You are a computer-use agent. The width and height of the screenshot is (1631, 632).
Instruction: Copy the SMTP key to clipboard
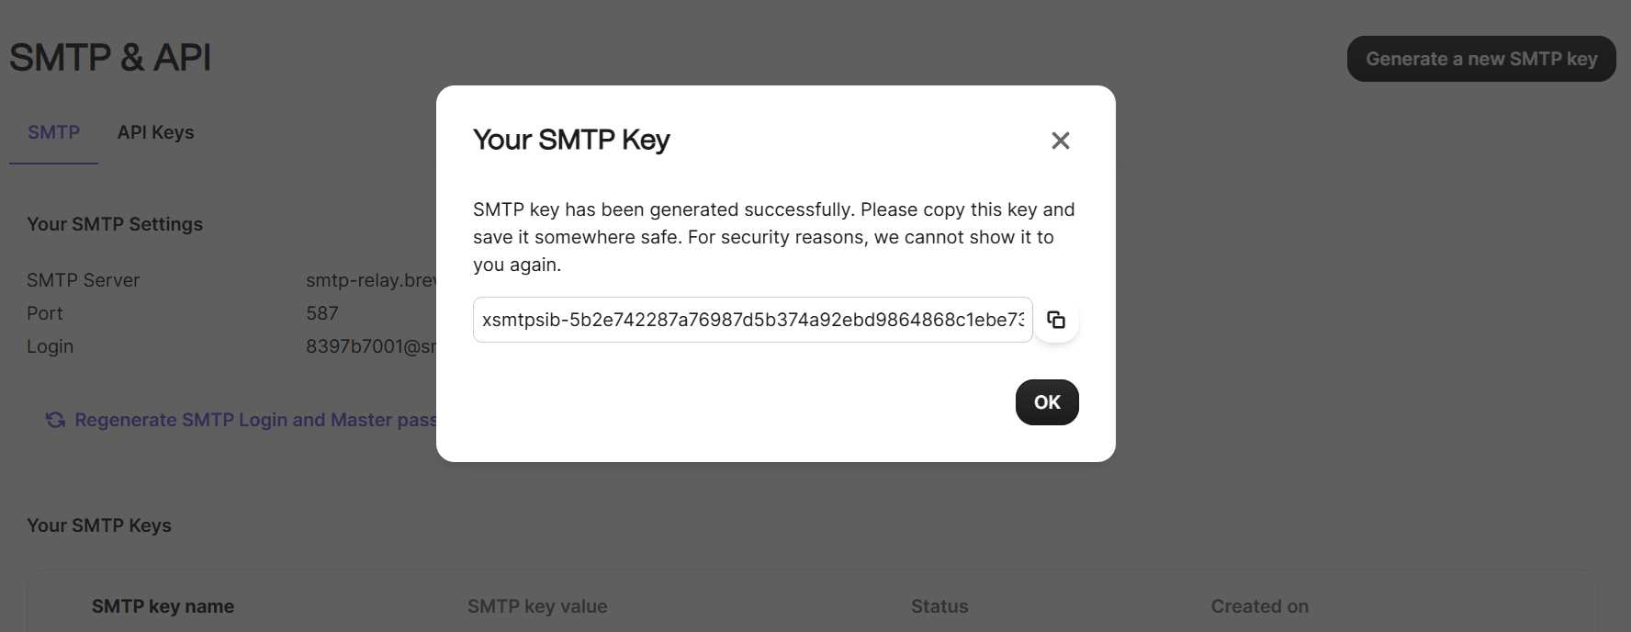pyautogui.click(x=1056, y=320)
